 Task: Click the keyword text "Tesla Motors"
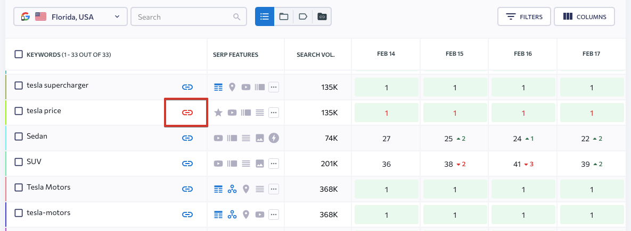[48, 187]
